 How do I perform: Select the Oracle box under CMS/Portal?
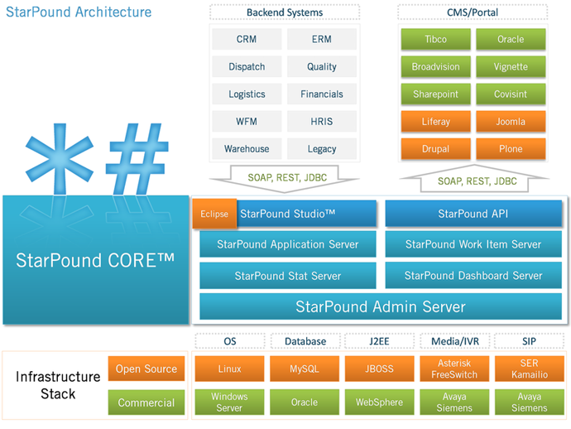pyautogui.click(x=511, y=39)
